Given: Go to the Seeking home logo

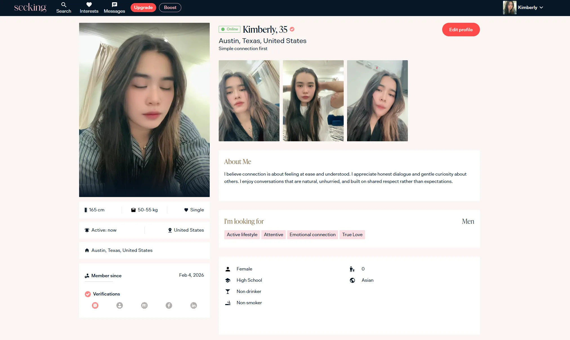Looking at the screenshot, I should [x=30, y=8].
